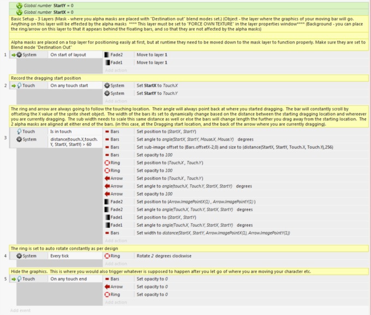The width and height of the screenshot is (371, 315).
Task: Click 'Add event' at the bottom
Action: (20, 311)
